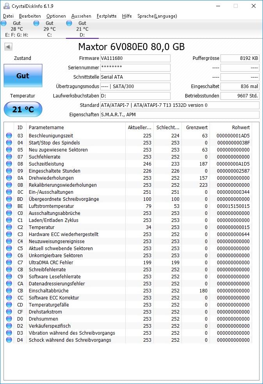Click status icon for Neu zugewiesene Sektoren
Viewport: 263px width, 384px height.
click(9, 150)
